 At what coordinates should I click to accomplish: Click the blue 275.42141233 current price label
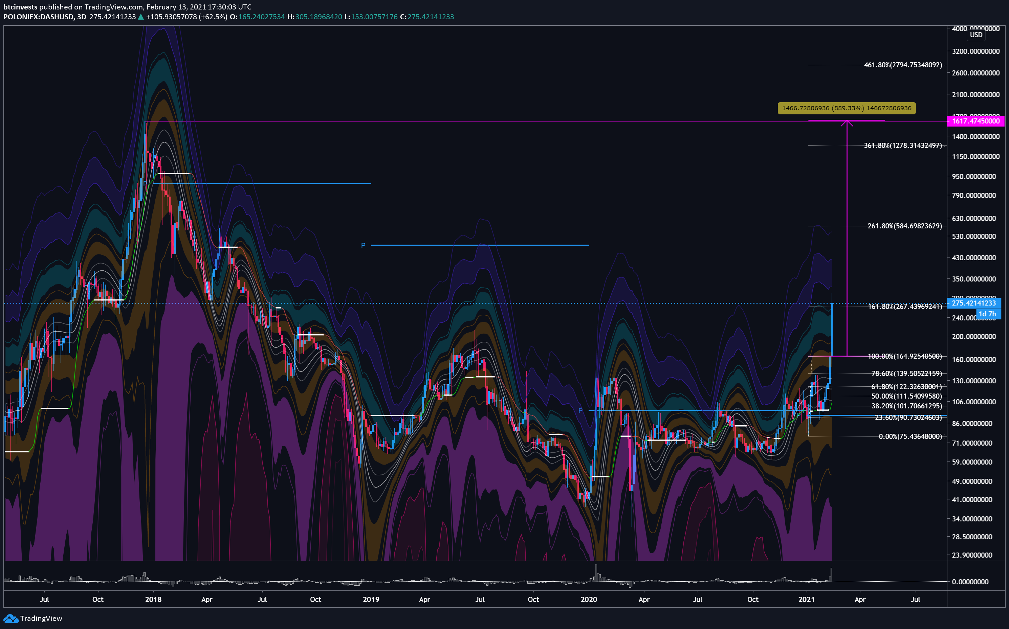pyautogui.click(x=974, y=303)
